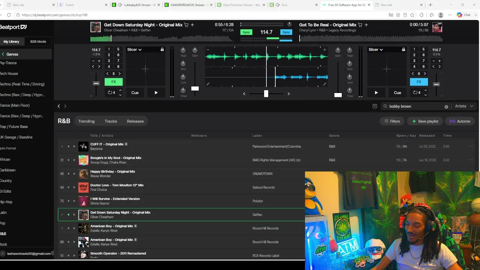The image size is (480, 270).
Task: Navigate back in browser panel history
Action: click(58, 106)
